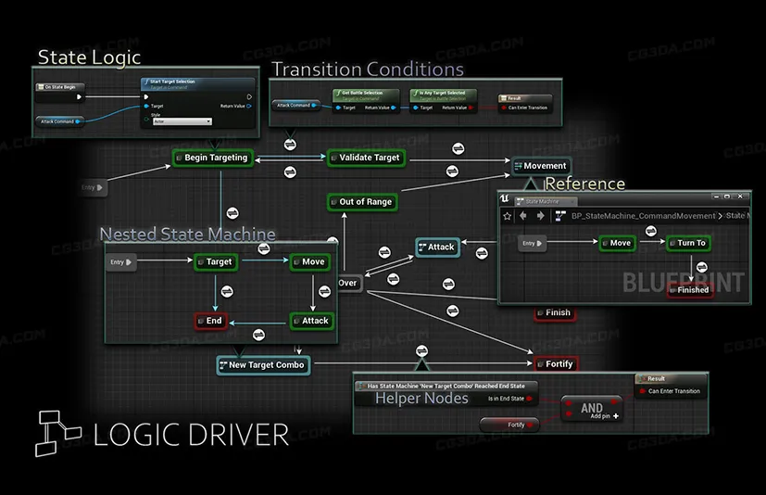Click the Fortify variable node in Helper Nodes
The height and width of the screenshot is (495, 766).
pos(522,425)
